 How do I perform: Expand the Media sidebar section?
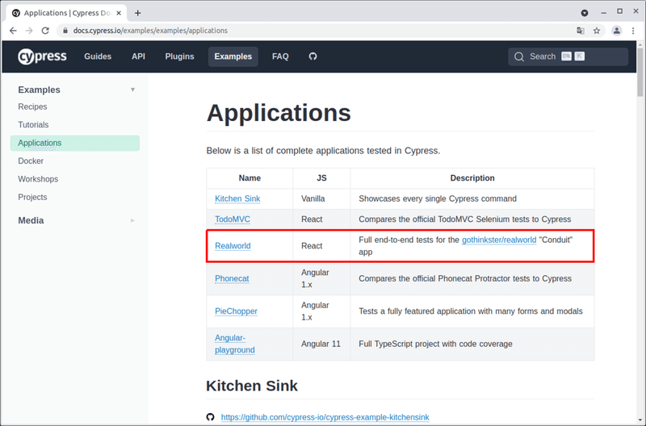click(132, 220)
